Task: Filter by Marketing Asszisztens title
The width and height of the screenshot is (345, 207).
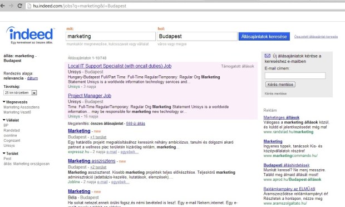Action: coord(21,107)
